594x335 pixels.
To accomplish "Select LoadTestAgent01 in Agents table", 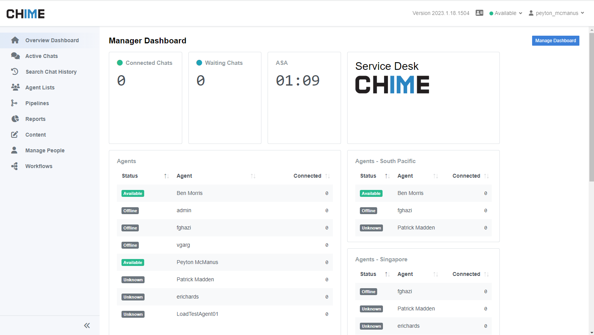I will [x=225, y=314].
